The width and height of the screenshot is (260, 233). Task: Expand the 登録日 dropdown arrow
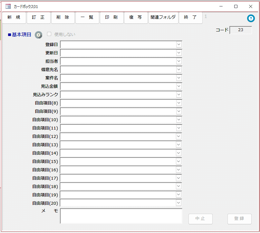coord(179,44)
